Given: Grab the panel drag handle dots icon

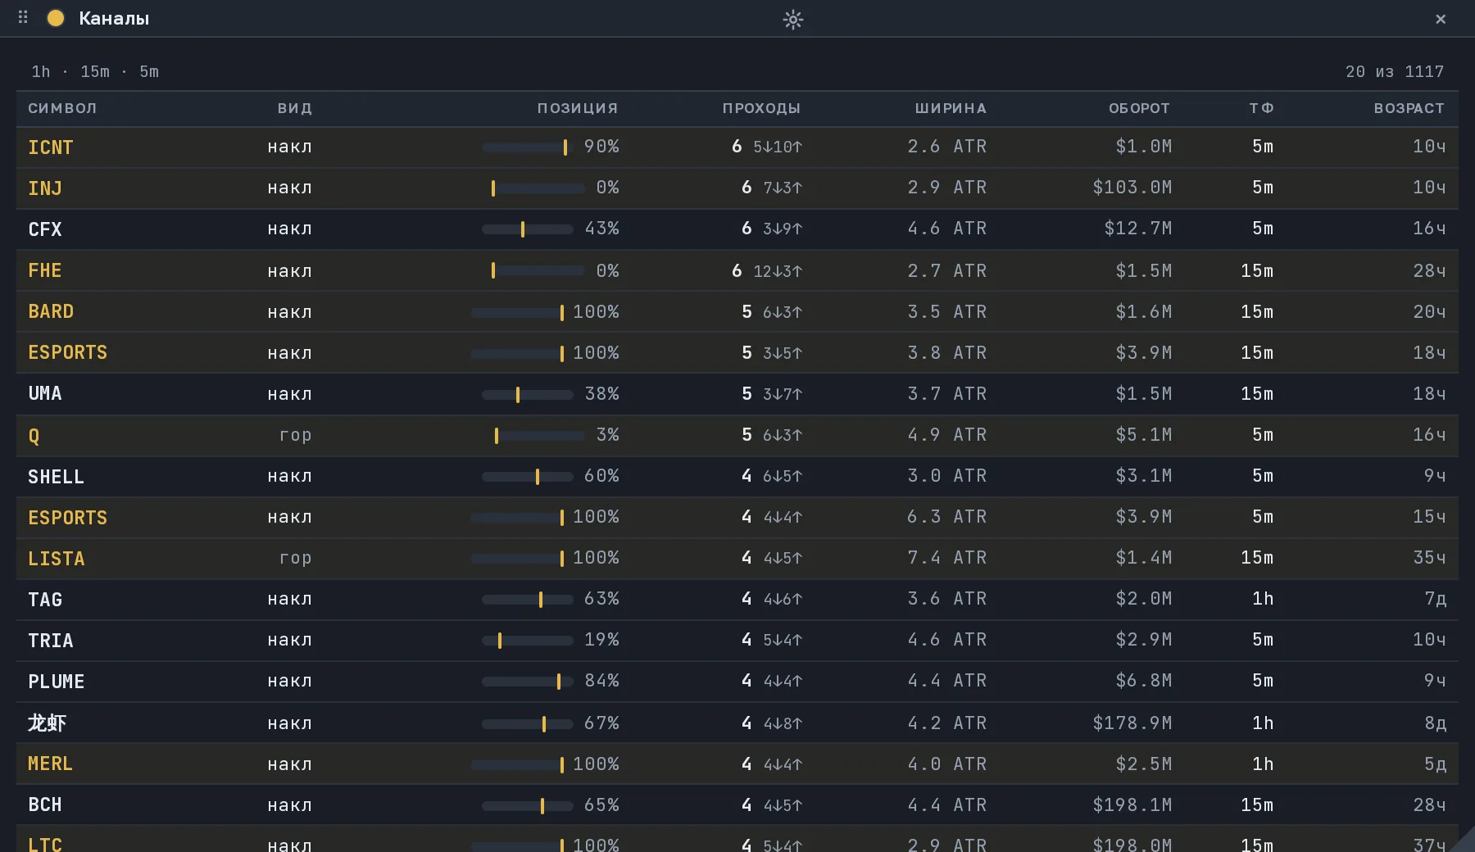Looking at the screenshot, I should tap(23, 17).
